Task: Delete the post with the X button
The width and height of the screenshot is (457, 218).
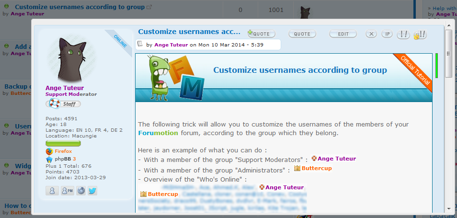Action: click(x=371, y=34)
